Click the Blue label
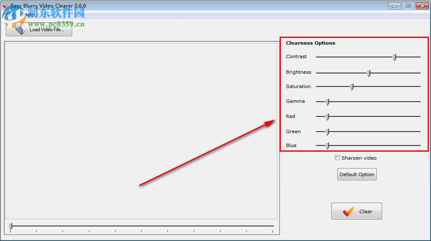This screenshot has width=431, height=241. [291, 145]
